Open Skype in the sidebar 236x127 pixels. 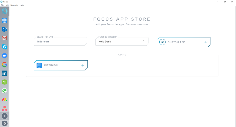click(5, 47)
